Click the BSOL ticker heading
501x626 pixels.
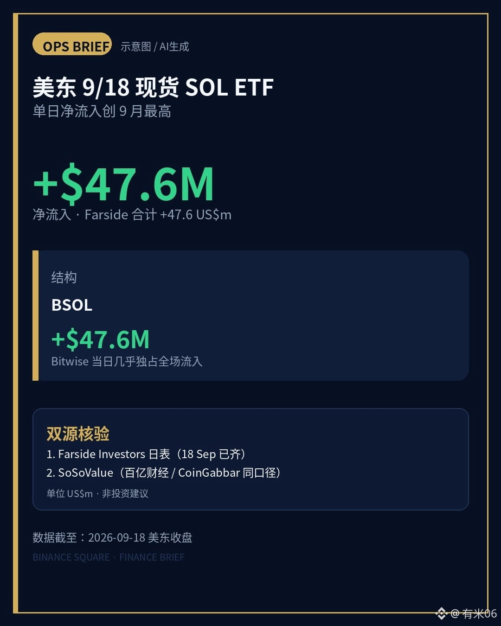coord(72,305)
